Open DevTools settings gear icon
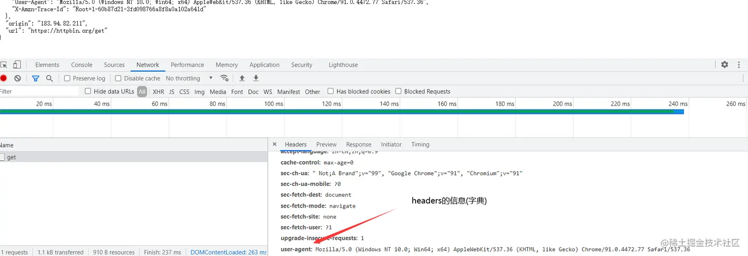748x256 pixels. [724, 65]
